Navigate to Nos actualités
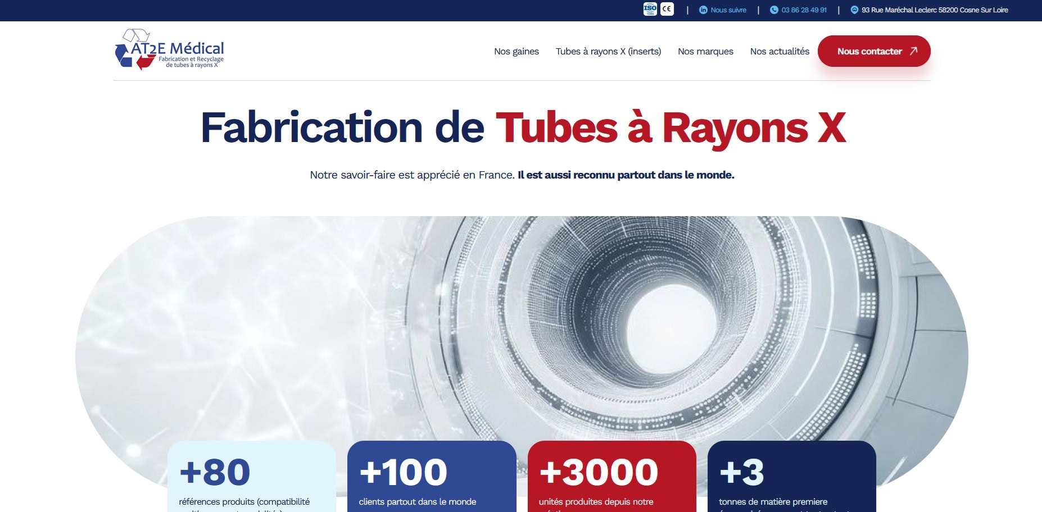 [780, 52]
